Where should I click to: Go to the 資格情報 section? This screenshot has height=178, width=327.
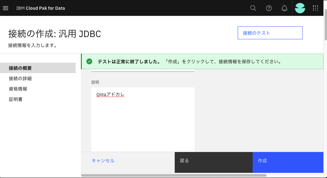tap(18, 89)
